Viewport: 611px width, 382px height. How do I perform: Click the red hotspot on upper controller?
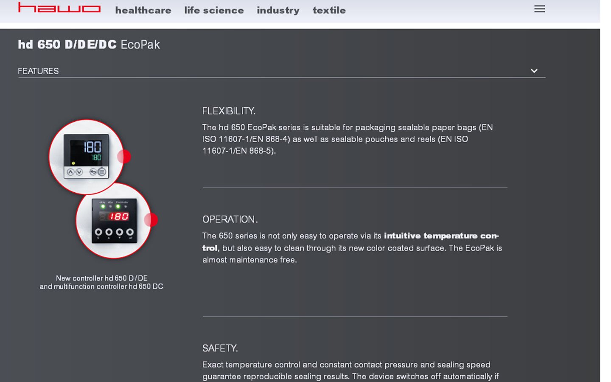[124, 157]
